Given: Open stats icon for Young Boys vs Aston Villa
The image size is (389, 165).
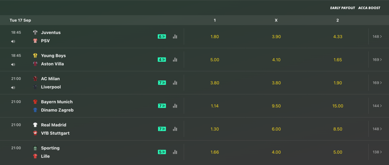Looking at the screenshot, I should pyautogui.click(x=175, y=60).
